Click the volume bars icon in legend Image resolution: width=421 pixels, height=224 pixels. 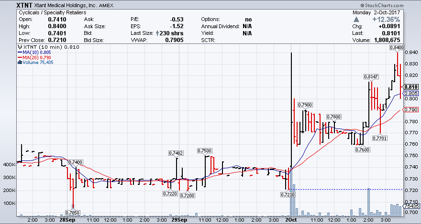(x=19, y=62)
